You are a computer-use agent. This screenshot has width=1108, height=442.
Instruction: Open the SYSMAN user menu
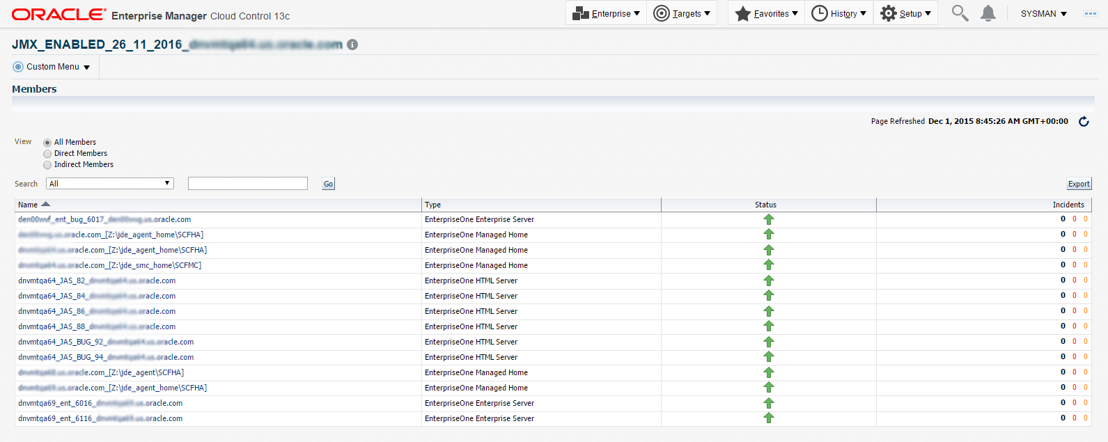coord(1043,14)
